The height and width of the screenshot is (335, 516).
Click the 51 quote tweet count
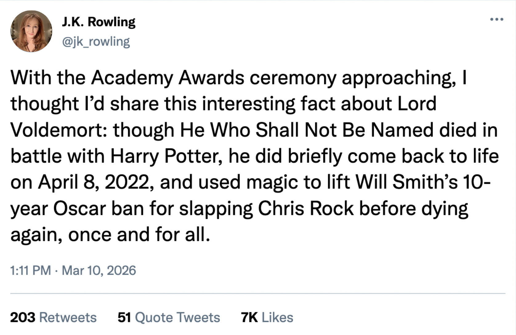tap(124, 317)
